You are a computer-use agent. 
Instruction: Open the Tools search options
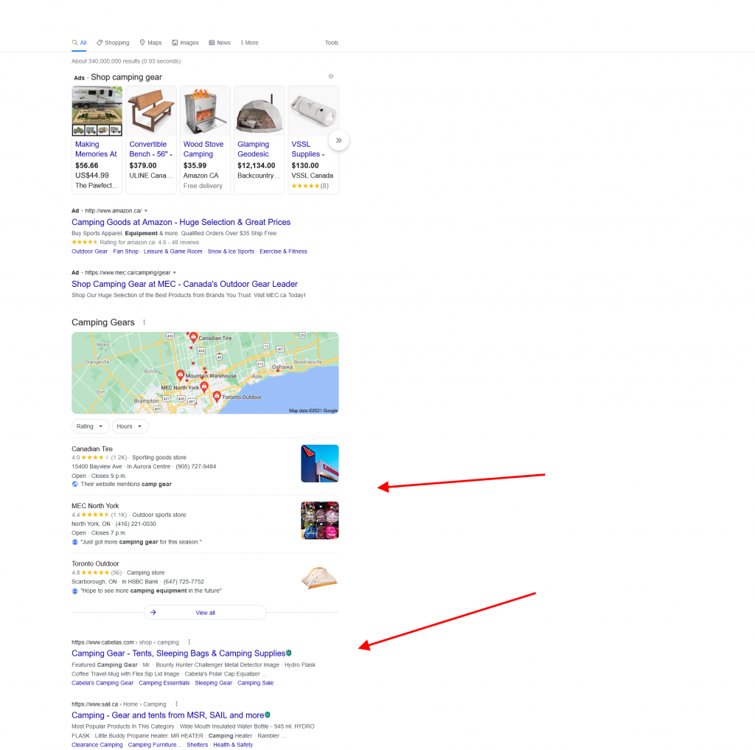[x=331, y=43]
